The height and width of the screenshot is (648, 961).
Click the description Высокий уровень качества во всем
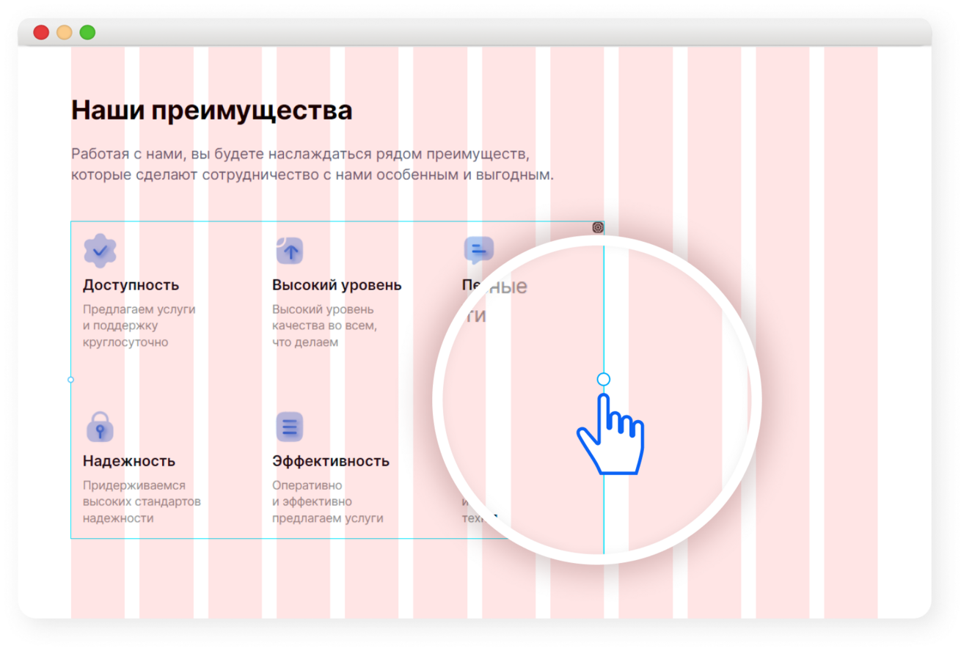tap(324, 325)
